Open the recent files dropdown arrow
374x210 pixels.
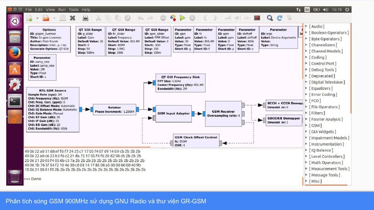point(54,18)
